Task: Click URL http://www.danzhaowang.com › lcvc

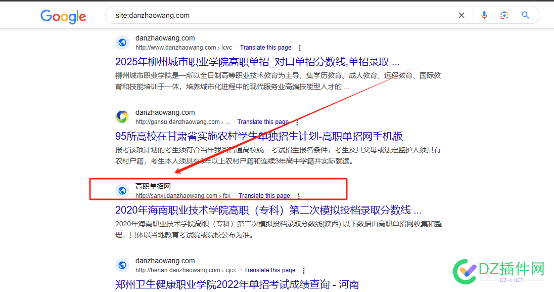Action: click(x=183, y=48)
